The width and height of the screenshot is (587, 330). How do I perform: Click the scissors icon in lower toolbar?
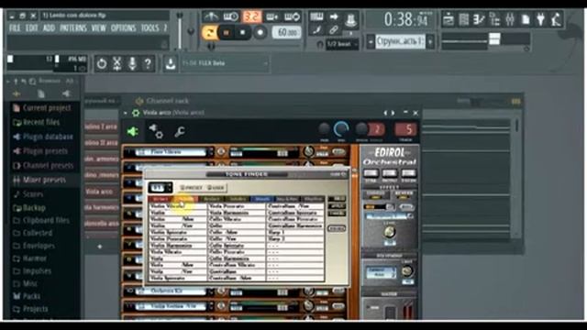[x=117, y=64]
